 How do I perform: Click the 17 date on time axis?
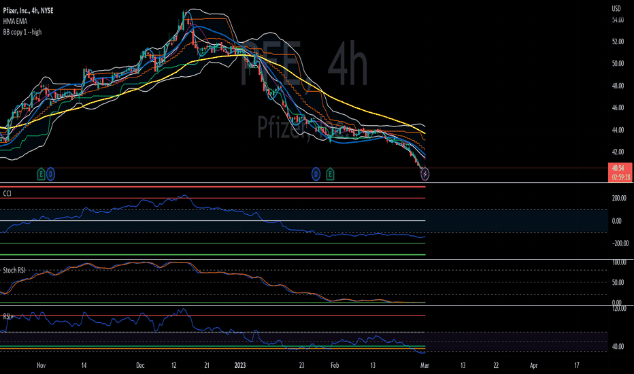[x=577, y=366]
